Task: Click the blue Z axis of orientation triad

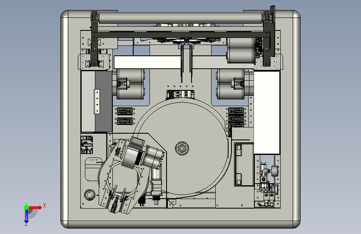Action: [26, 216]
